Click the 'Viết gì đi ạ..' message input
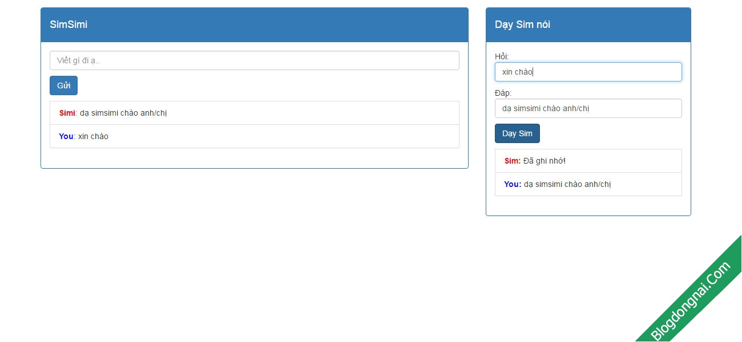 [x=255, y=60]
